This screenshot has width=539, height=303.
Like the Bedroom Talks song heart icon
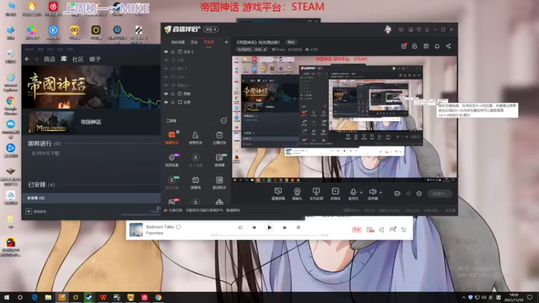[179, 227]
